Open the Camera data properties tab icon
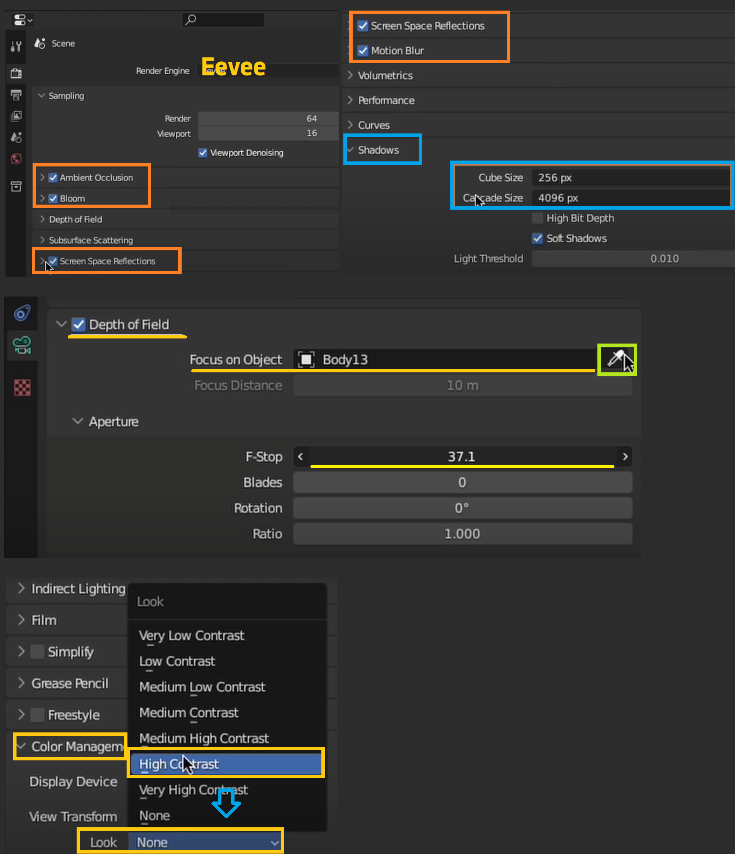 click(22, 345)
